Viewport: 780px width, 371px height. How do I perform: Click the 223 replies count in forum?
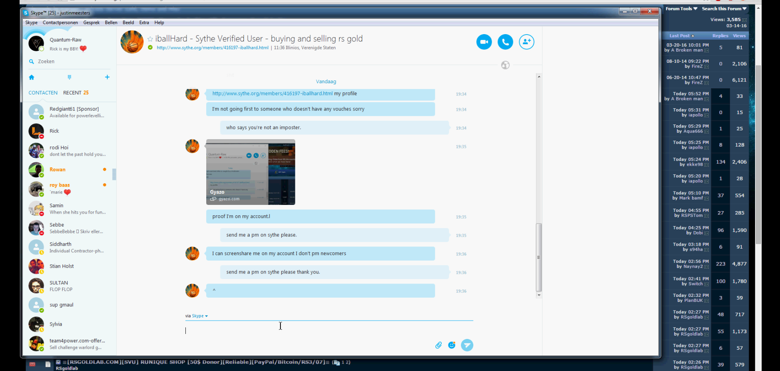coord(721,264)
